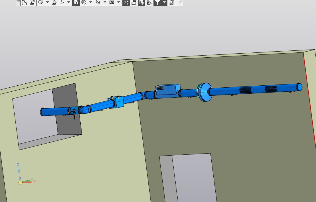Select the black damper handle on duct

74,114
